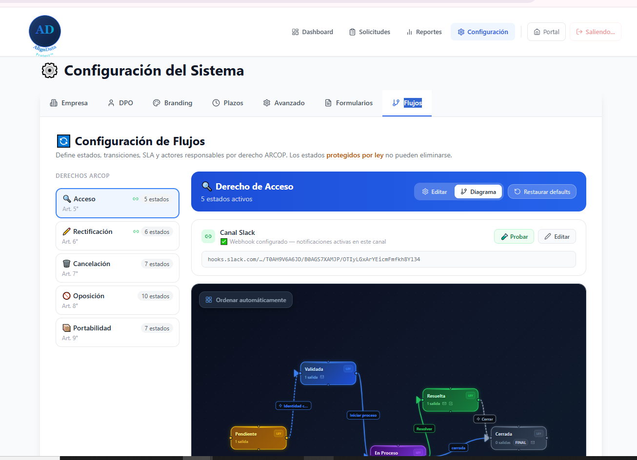This screenshot has width=637, height=460.
Task: Click the Plazos clock icon
Action: click(x=216, y=103)
